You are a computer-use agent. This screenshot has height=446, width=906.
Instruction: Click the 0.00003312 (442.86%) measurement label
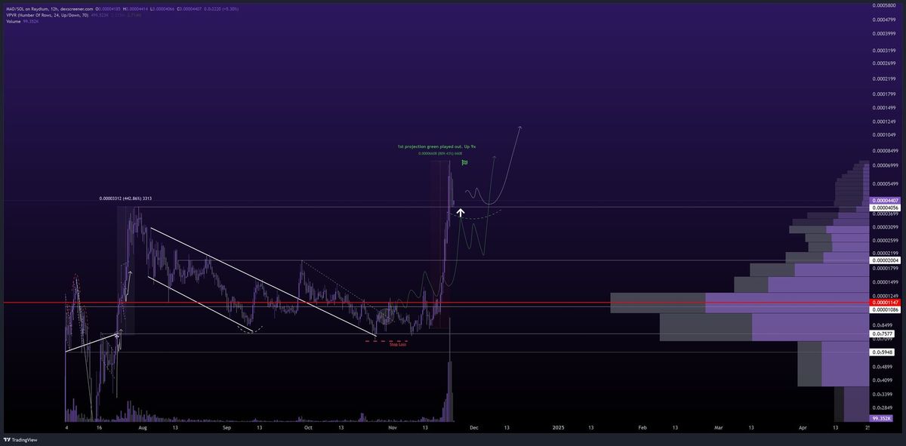tap(125, 198)
